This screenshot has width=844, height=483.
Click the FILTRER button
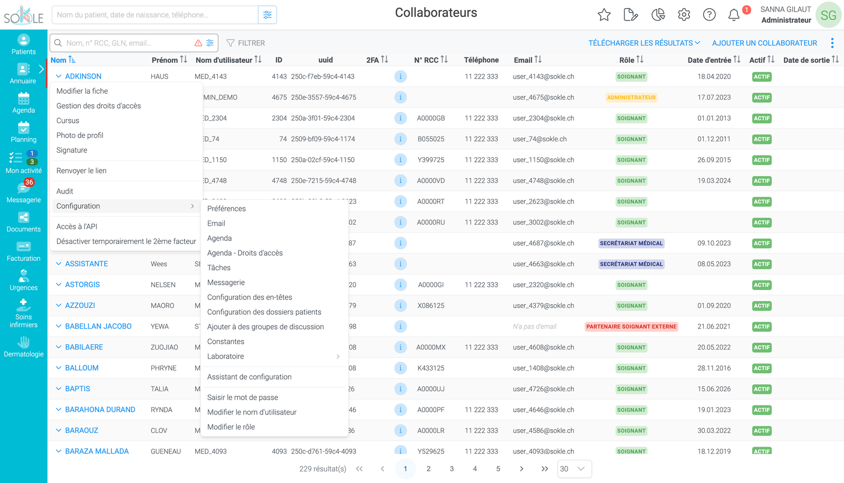tap(246, 43)
